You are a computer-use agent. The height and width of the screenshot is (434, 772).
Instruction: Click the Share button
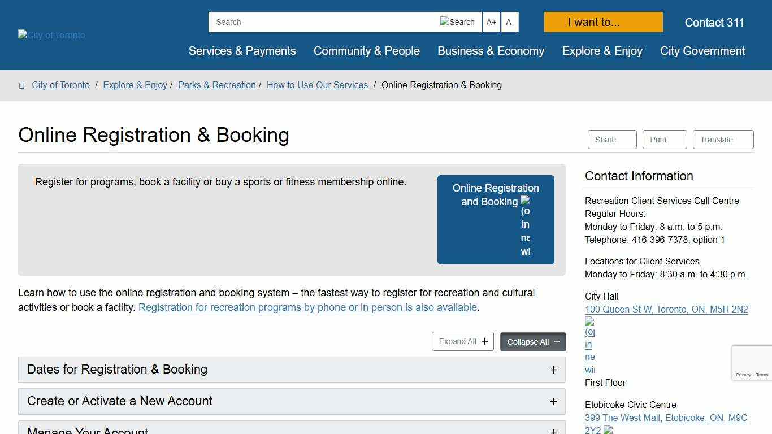pyautogui.click(x=611, y=140)
